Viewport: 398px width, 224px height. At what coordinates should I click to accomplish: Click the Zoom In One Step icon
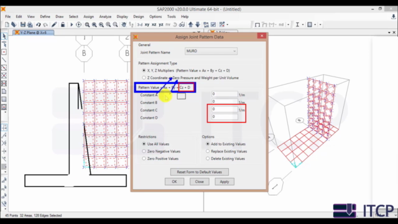click(x=108, y=24)
